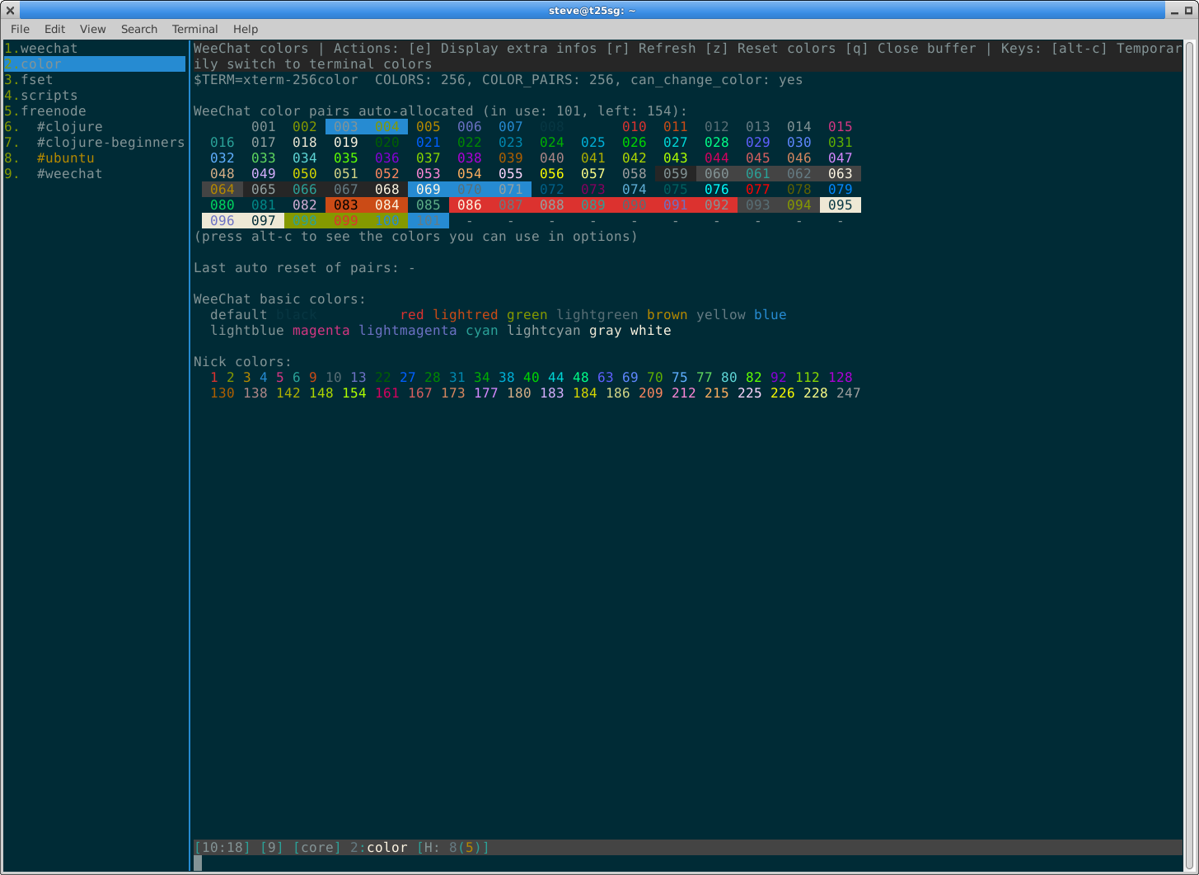Switch to the #clojure channel

pyautogui.click(x=70, y=127)
